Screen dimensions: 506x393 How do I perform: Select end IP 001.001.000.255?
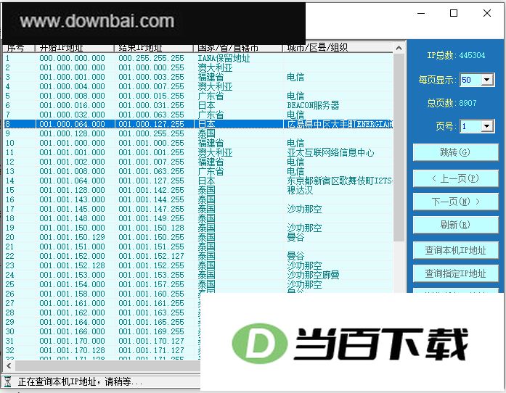point(151,143)
